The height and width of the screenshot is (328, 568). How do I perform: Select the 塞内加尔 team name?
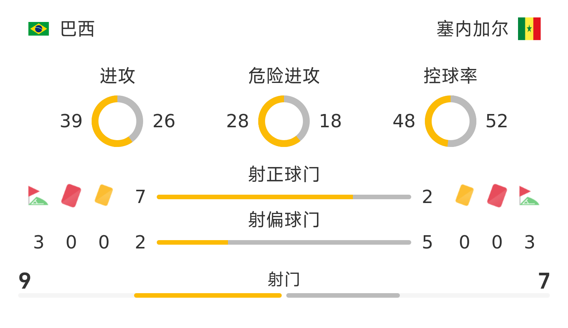[473, 29]
